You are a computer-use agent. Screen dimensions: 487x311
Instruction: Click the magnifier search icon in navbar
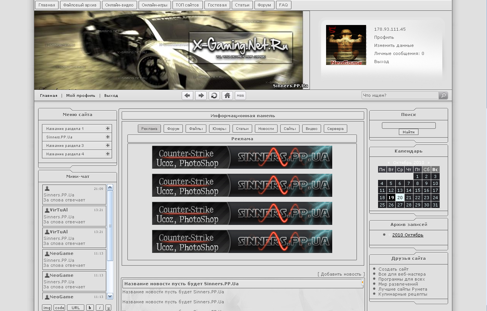point(443,95)
